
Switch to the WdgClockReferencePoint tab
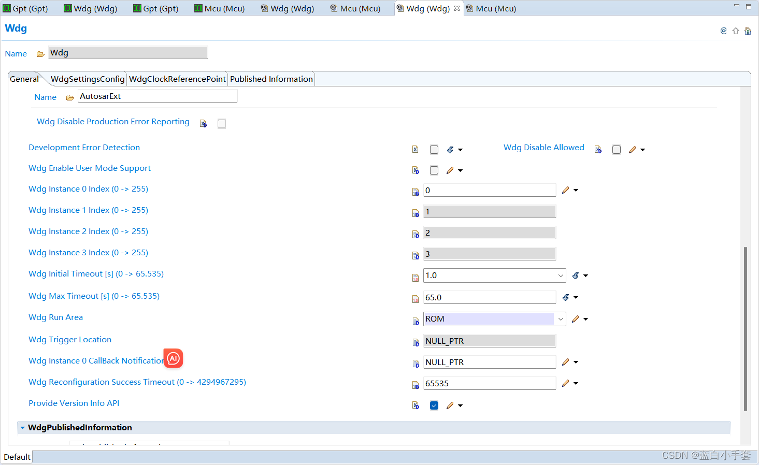coord(177,79)
